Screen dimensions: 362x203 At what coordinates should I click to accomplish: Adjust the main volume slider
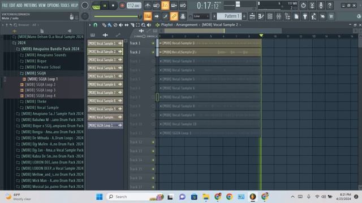pos(238,4)
